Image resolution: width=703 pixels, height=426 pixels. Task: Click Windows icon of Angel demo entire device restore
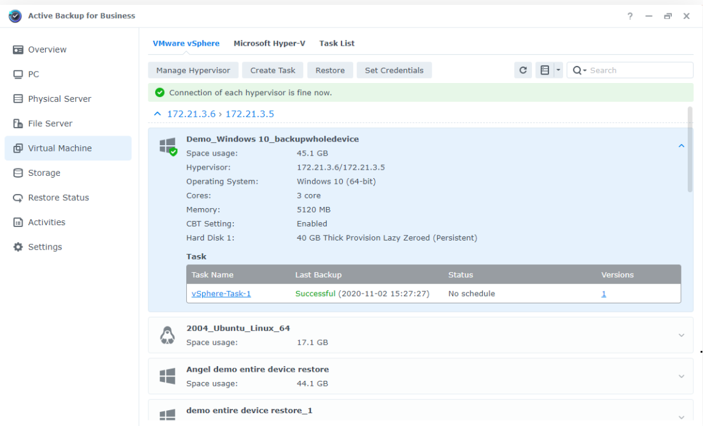(167, 377)
